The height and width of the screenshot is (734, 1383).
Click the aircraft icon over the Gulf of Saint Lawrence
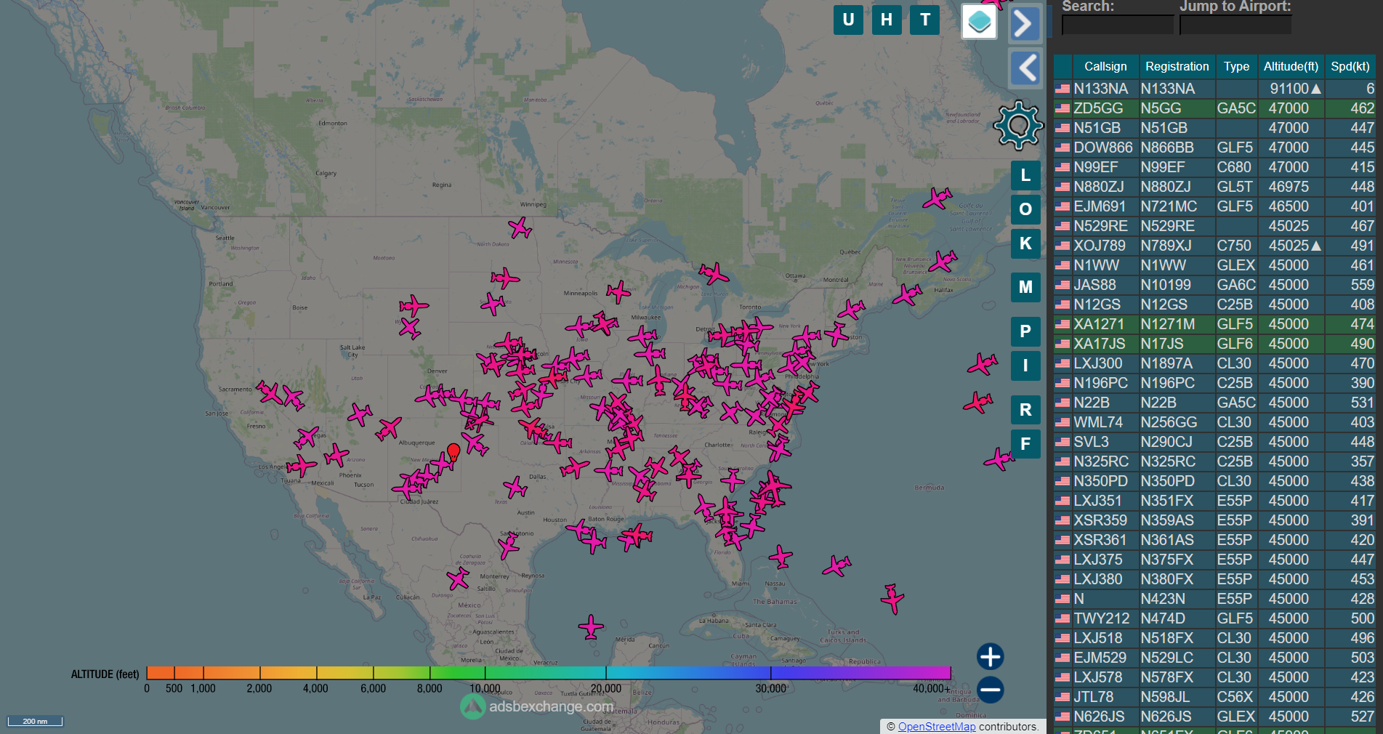(938, 198)
